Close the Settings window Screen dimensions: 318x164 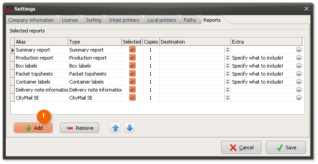click(x=306, y=9)
